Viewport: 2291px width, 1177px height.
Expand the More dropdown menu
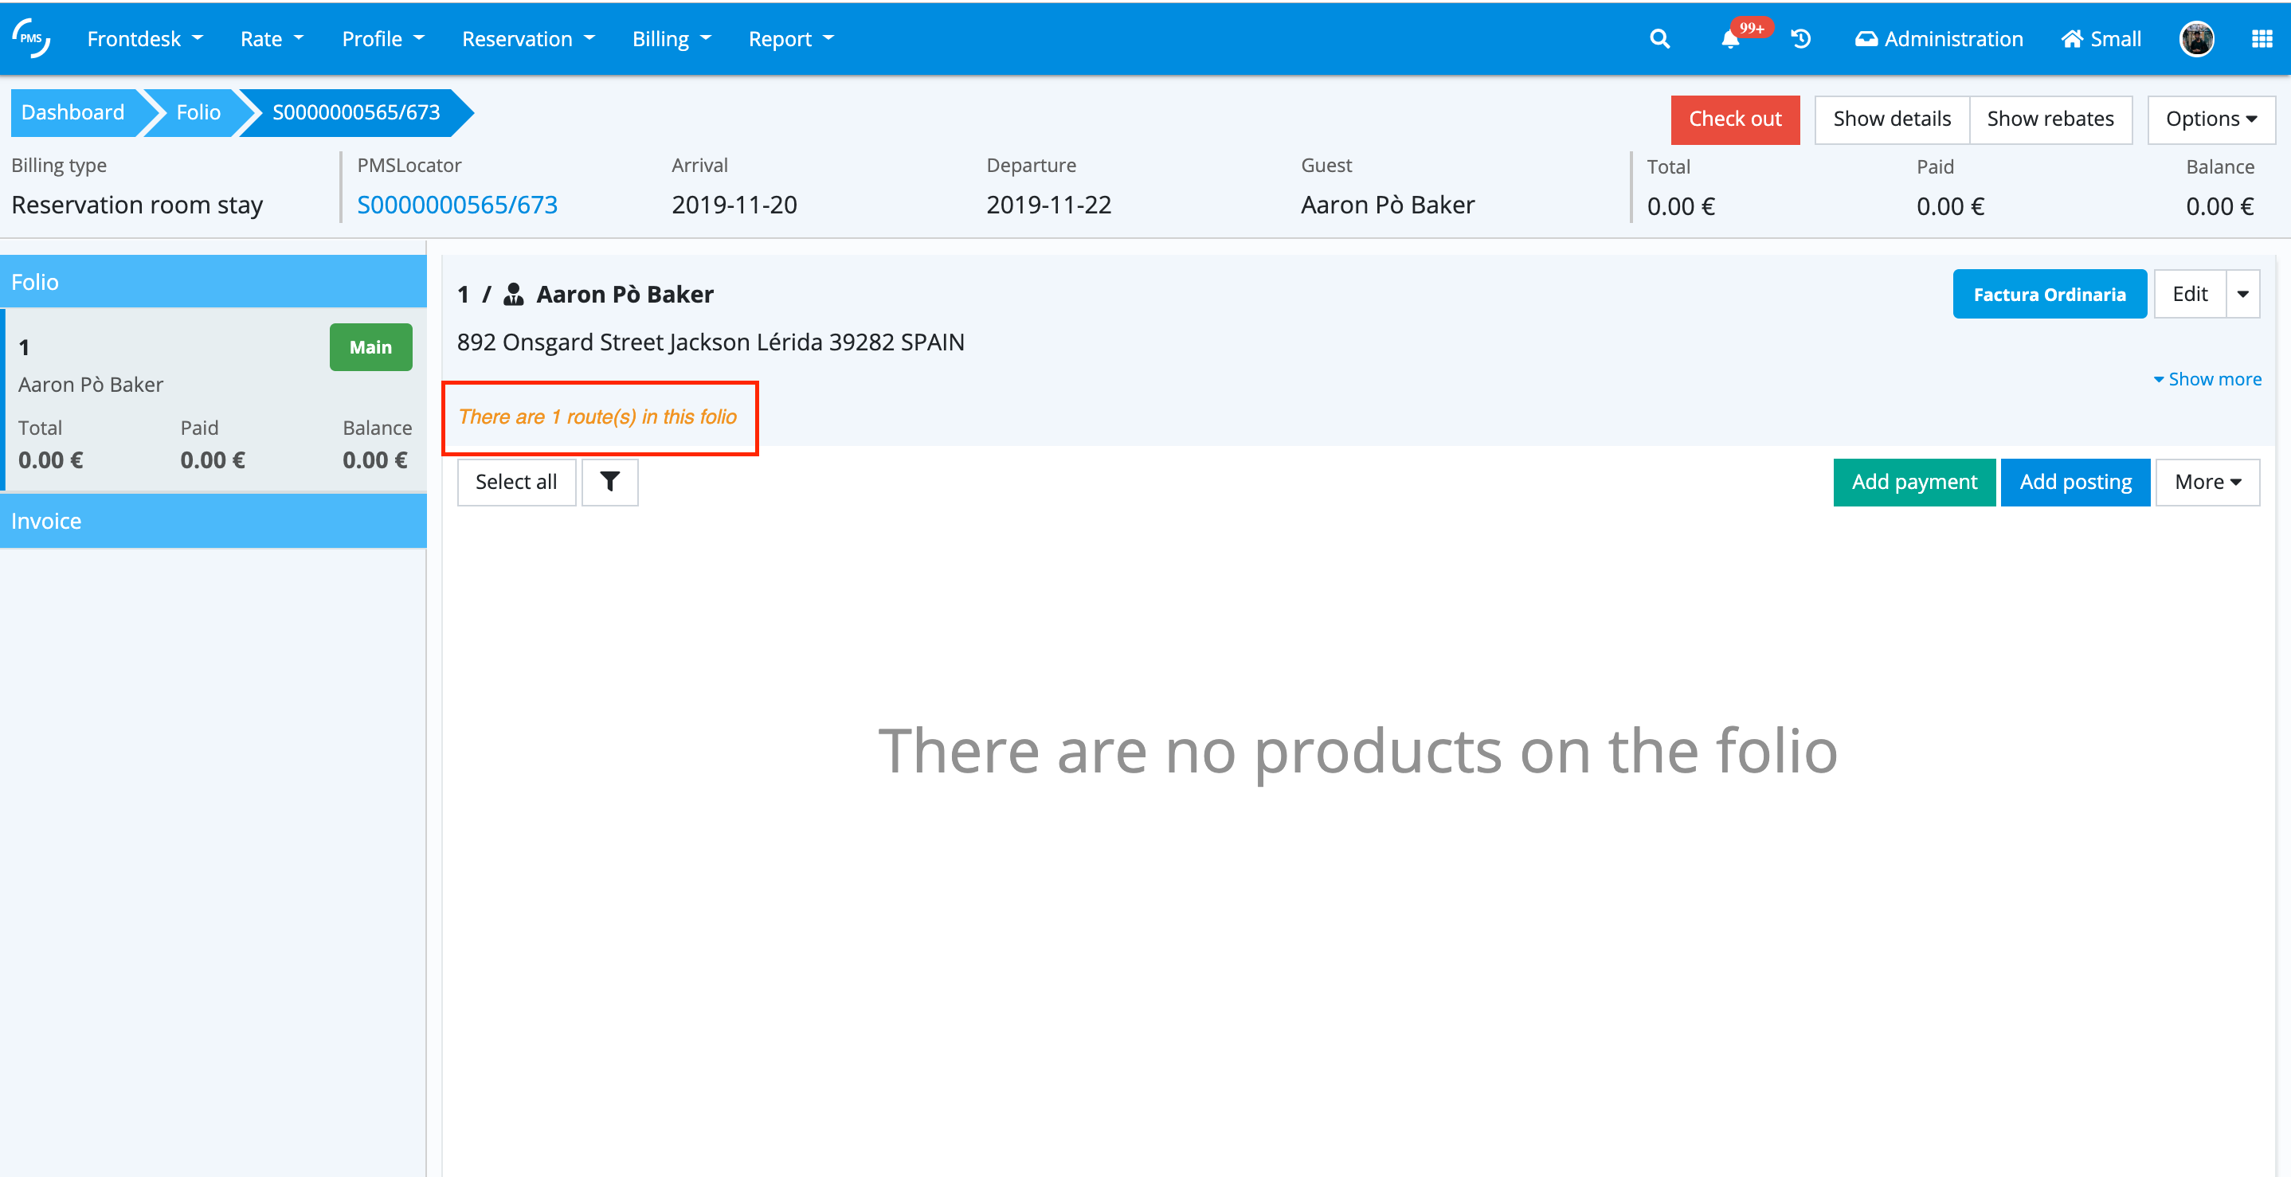coord(2207,482)
